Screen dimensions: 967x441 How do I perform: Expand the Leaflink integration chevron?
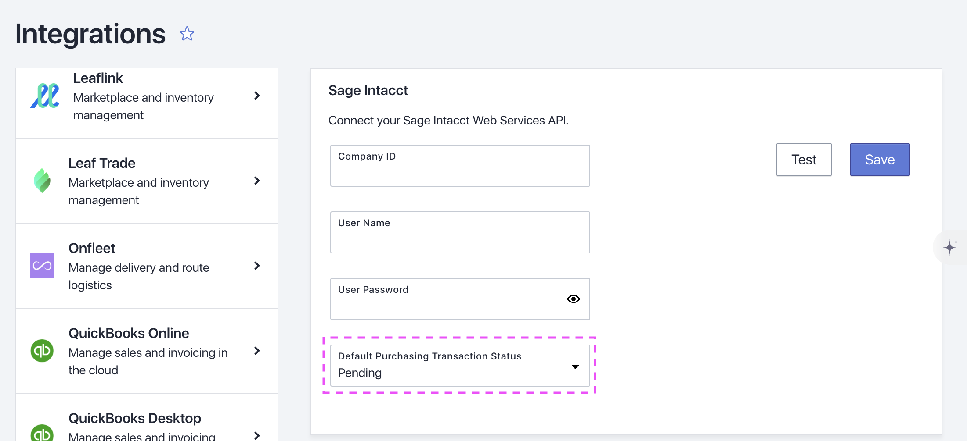tap(257, 96)
